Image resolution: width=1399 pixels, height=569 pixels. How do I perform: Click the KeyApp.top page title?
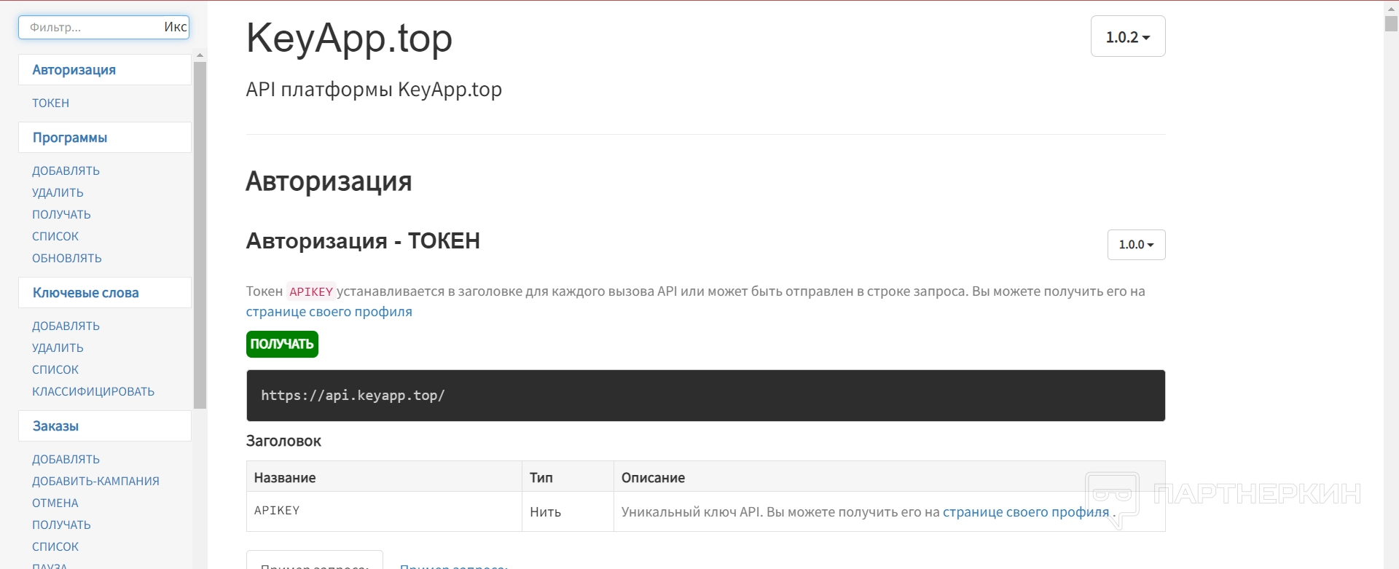pyautogui.click(x=349, y=38)
